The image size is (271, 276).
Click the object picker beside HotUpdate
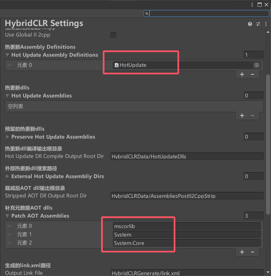[257, 65]
